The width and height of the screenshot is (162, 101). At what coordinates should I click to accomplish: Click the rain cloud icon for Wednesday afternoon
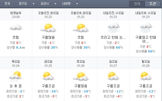click(x=146, y=28)
